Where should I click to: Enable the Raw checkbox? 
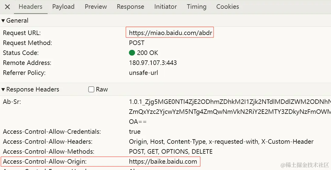click(x=91, y=89)
